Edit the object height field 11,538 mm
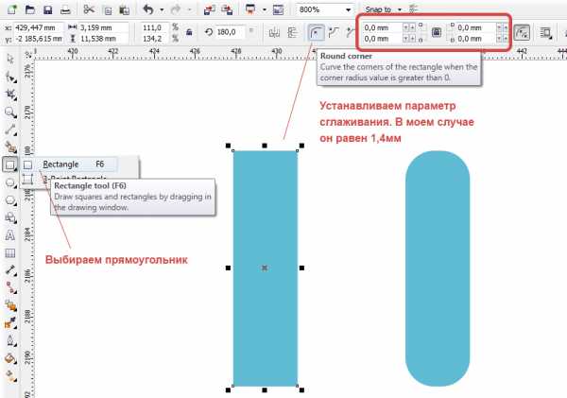567x398 pixels. point(103,39)
